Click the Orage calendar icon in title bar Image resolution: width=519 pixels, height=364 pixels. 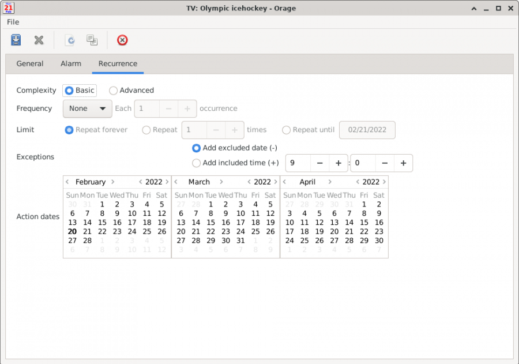coord(8,8)
